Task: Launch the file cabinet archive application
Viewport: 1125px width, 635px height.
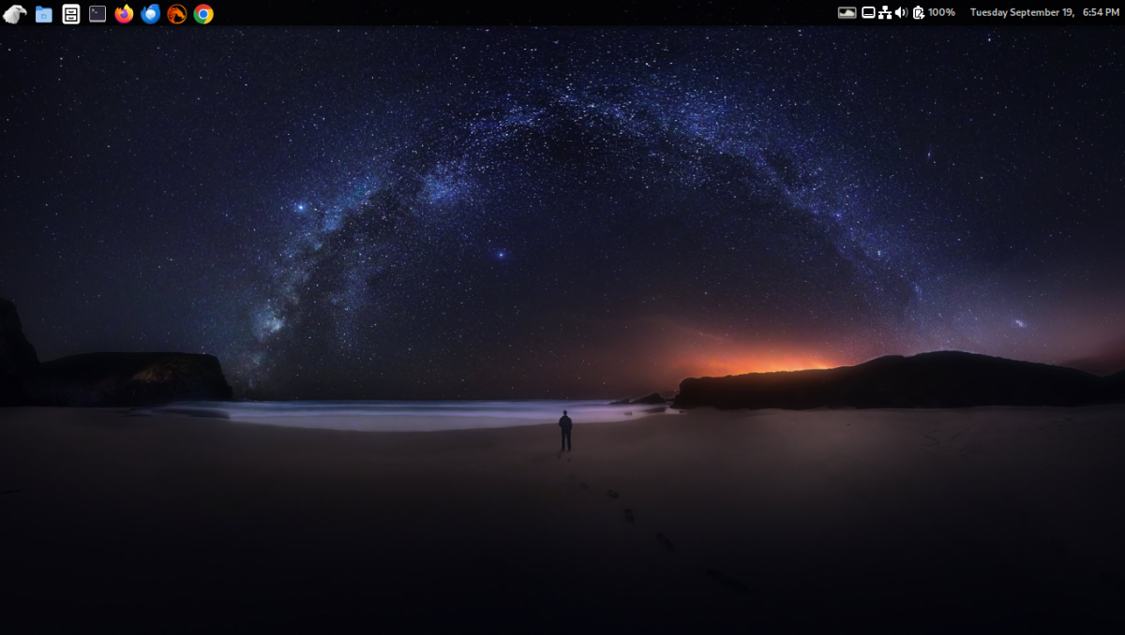Action: (71, 14)
